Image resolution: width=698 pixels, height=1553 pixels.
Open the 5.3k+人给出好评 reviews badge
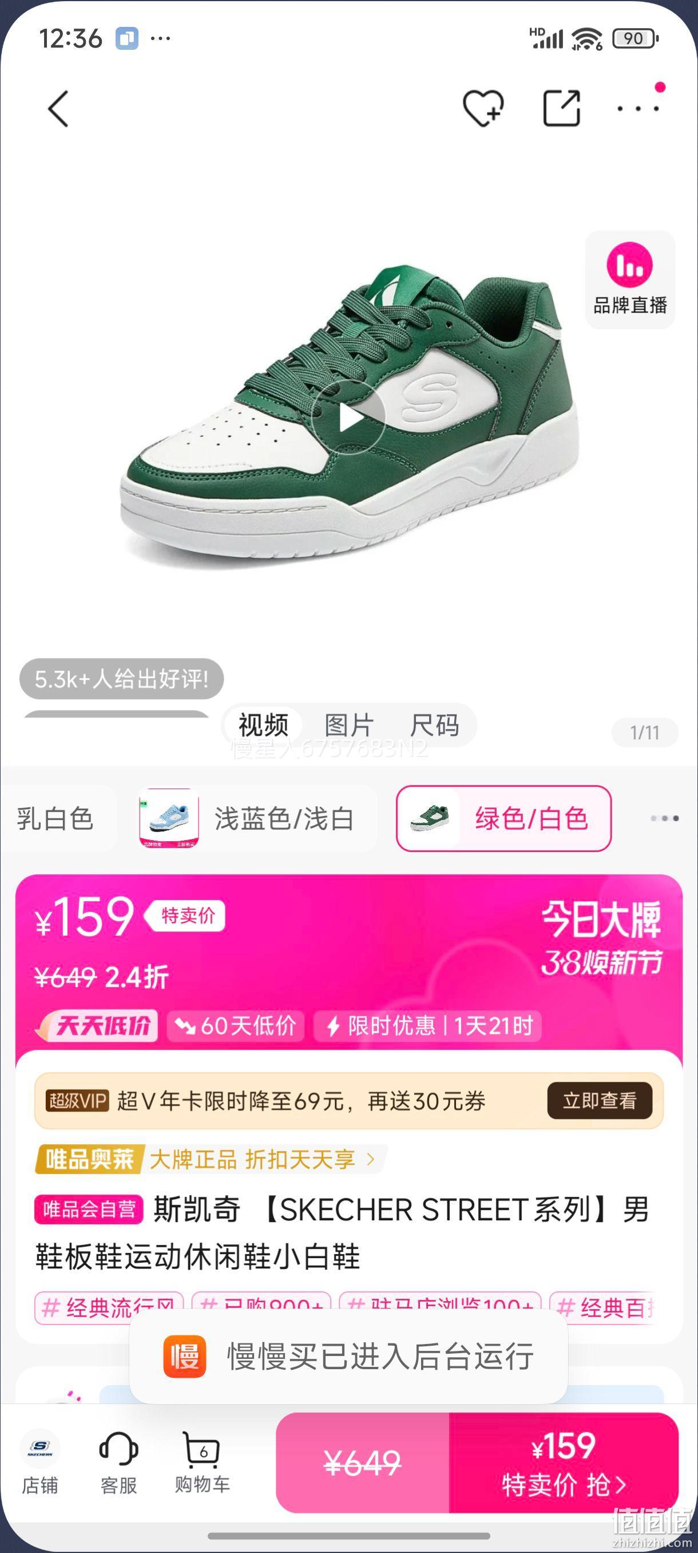point(122,679)
